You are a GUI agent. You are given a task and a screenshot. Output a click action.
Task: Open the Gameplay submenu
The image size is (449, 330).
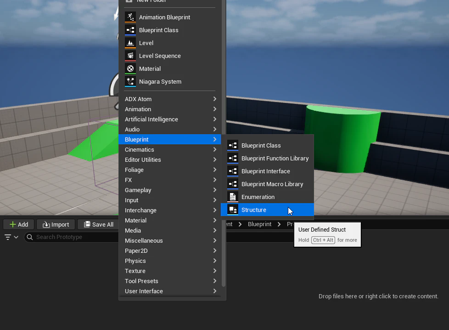[x=170, y=190]
